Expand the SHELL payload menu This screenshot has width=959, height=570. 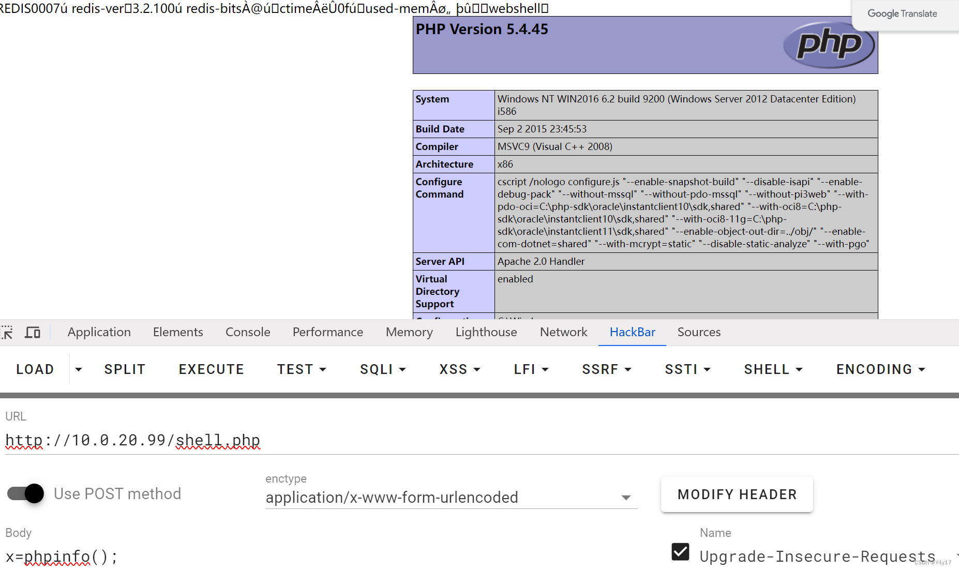773,369
